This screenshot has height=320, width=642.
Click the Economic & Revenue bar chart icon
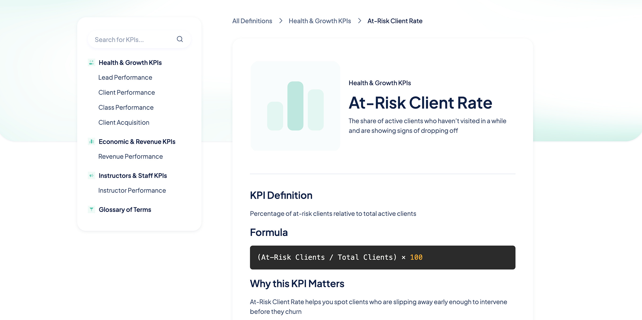point(91,142)
